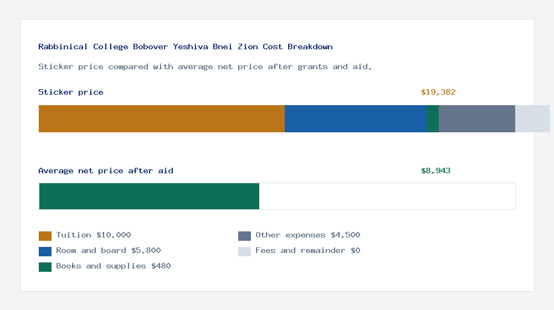This screenshot has width=554, height=310.
Task: Click the $8,943 net price value
Action: [x=435, y=171]
